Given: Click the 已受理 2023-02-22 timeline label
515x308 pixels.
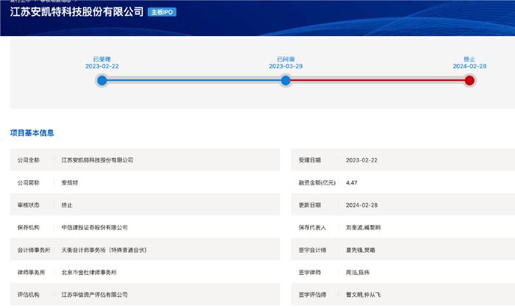Looking at the screenshot, I should point(102,62).
